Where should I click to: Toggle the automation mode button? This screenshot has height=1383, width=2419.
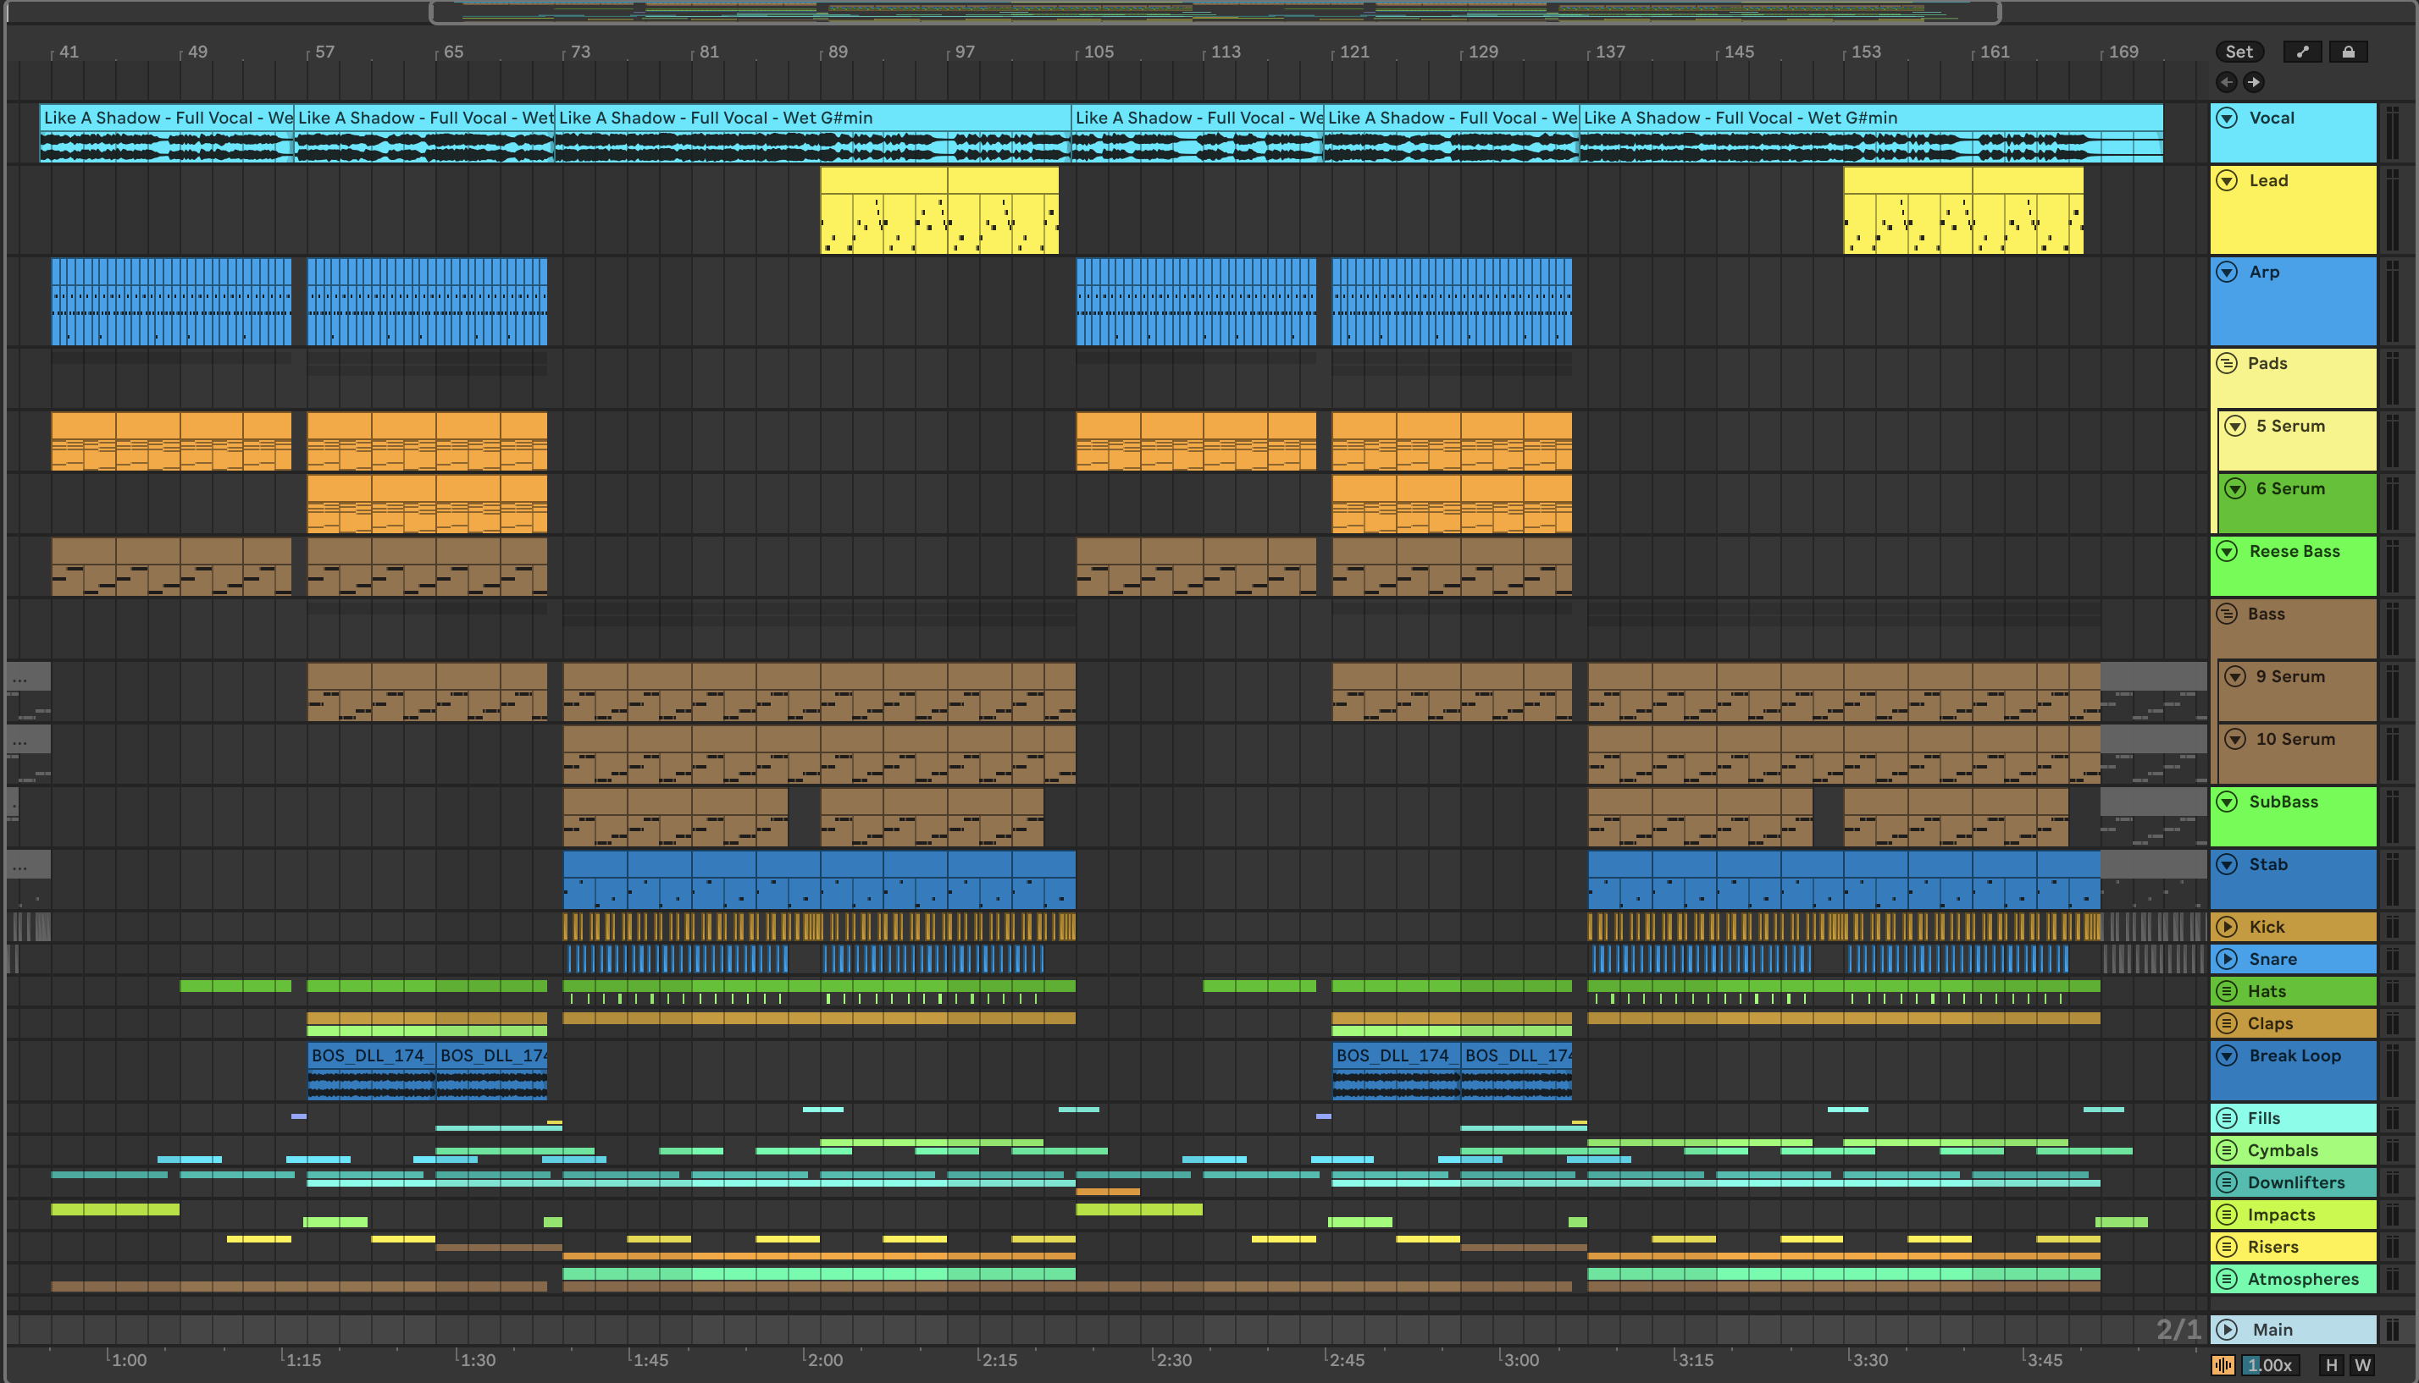[2302, 52]
